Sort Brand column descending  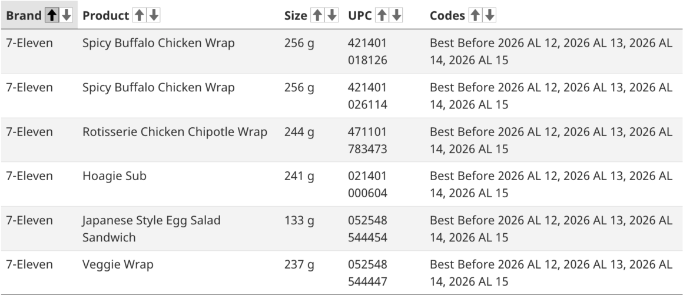coord(67,16)
